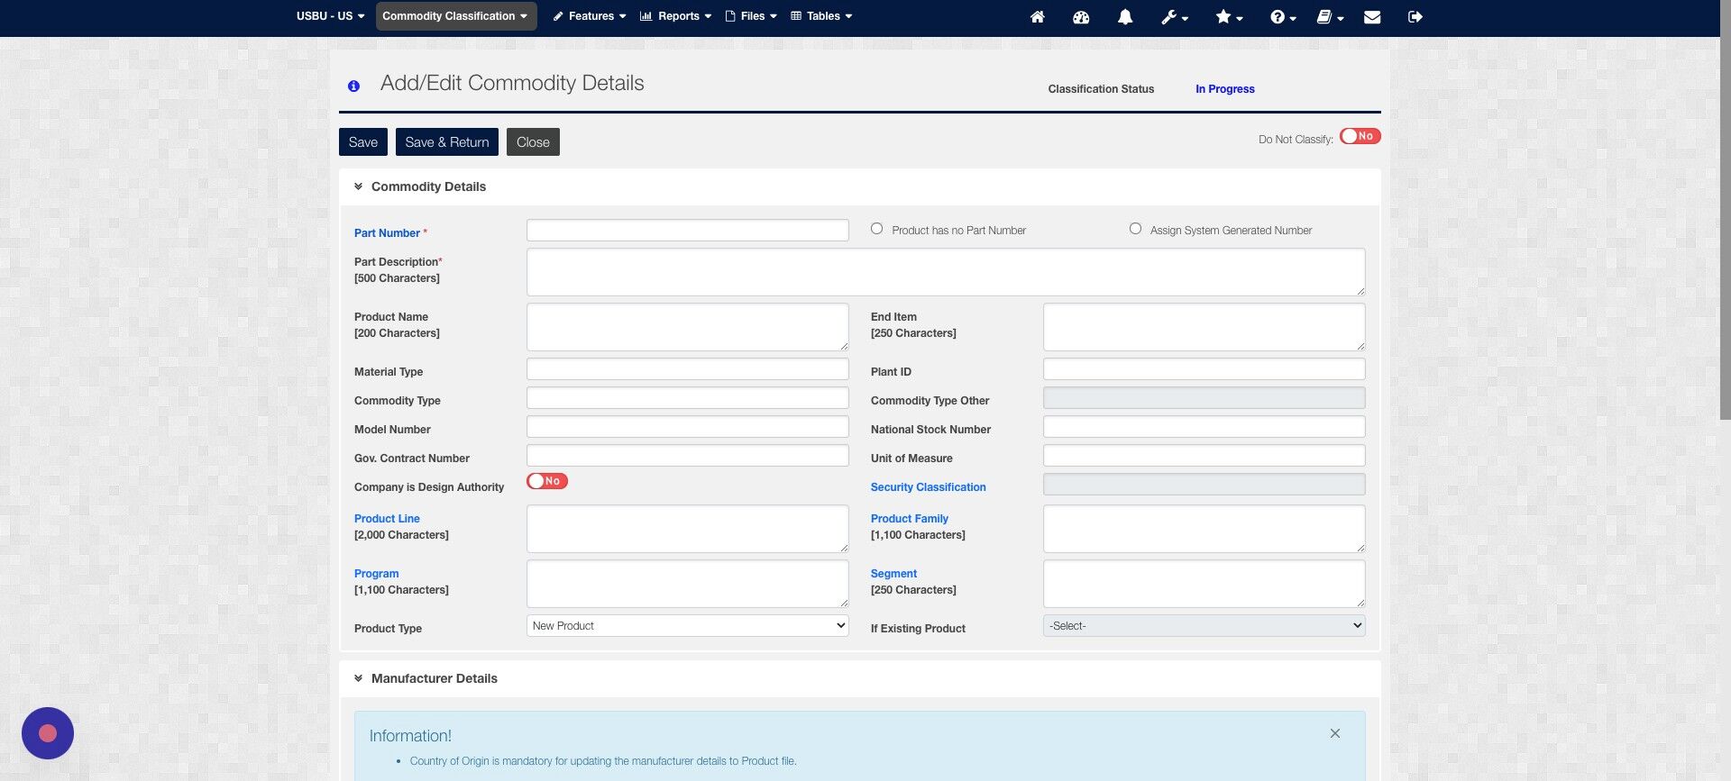Open the notifications bell
Viewport: 1731px width, 781px height.
pyautogui.click(x=1125, y=16)
